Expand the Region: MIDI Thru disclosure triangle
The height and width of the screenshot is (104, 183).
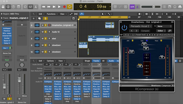[x=2, y=14]
